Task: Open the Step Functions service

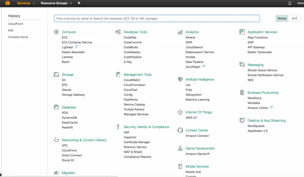Action: click(257, 37)
